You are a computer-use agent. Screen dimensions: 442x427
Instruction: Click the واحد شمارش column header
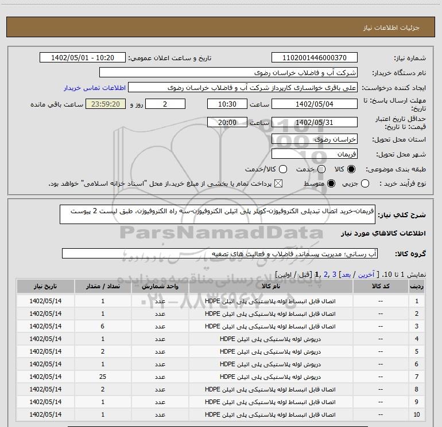160,286
